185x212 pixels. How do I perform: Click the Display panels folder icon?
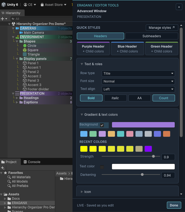pyautogui.click(x=21, y=59)
